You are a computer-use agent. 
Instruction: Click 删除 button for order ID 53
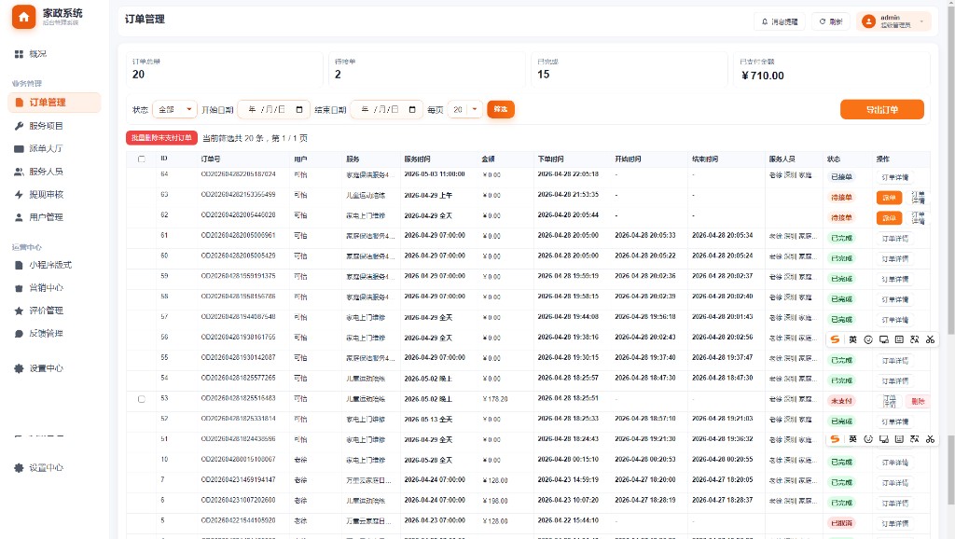pos(918,401)
